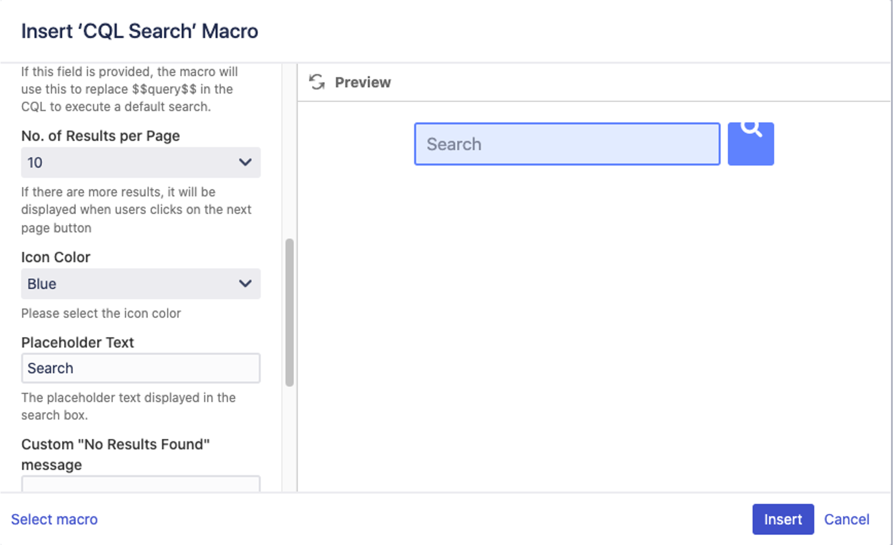
Task: Click the Custom "No Results Found" message field
Action: click(x=140, y=484)
